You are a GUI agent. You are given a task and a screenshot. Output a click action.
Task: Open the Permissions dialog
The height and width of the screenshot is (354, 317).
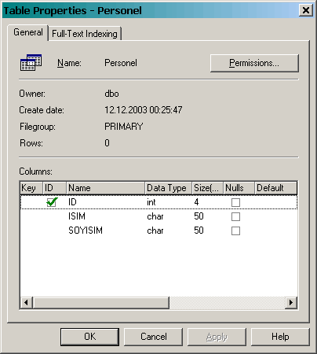tap(254, 63)
